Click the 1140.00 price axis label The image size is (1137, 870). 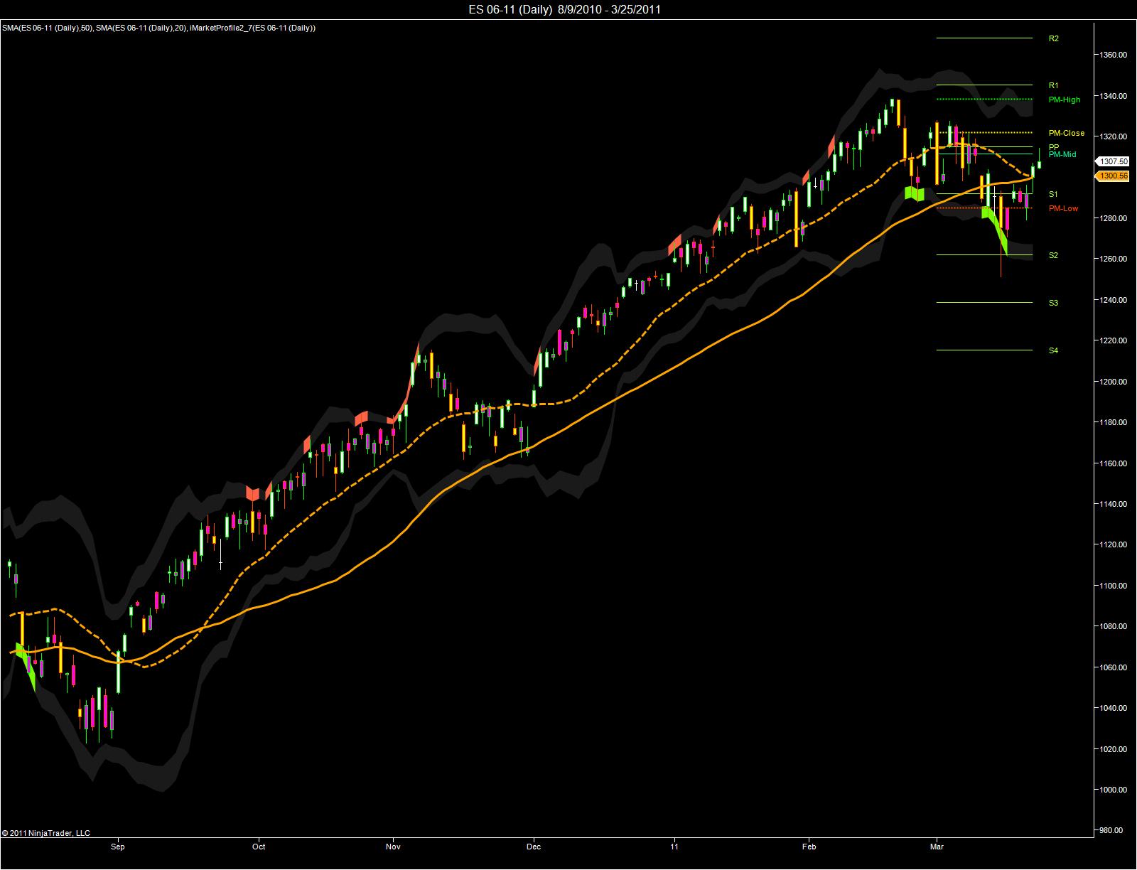(x=1114, y=504)
